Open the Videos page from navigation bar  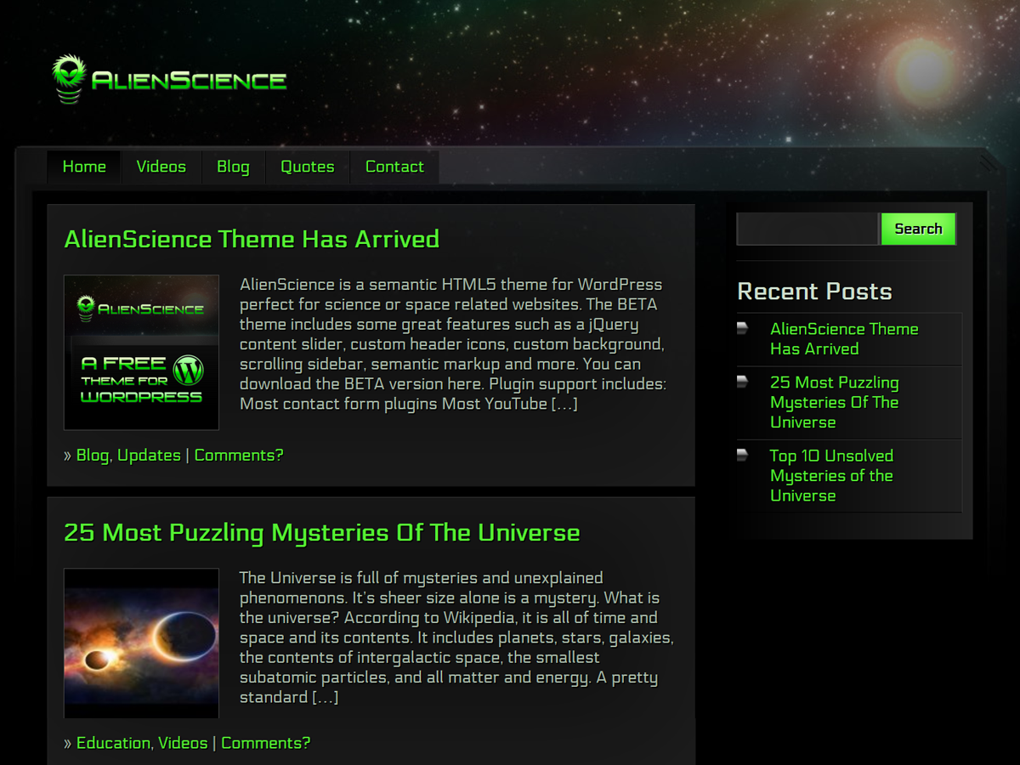[x=161, y=167]
